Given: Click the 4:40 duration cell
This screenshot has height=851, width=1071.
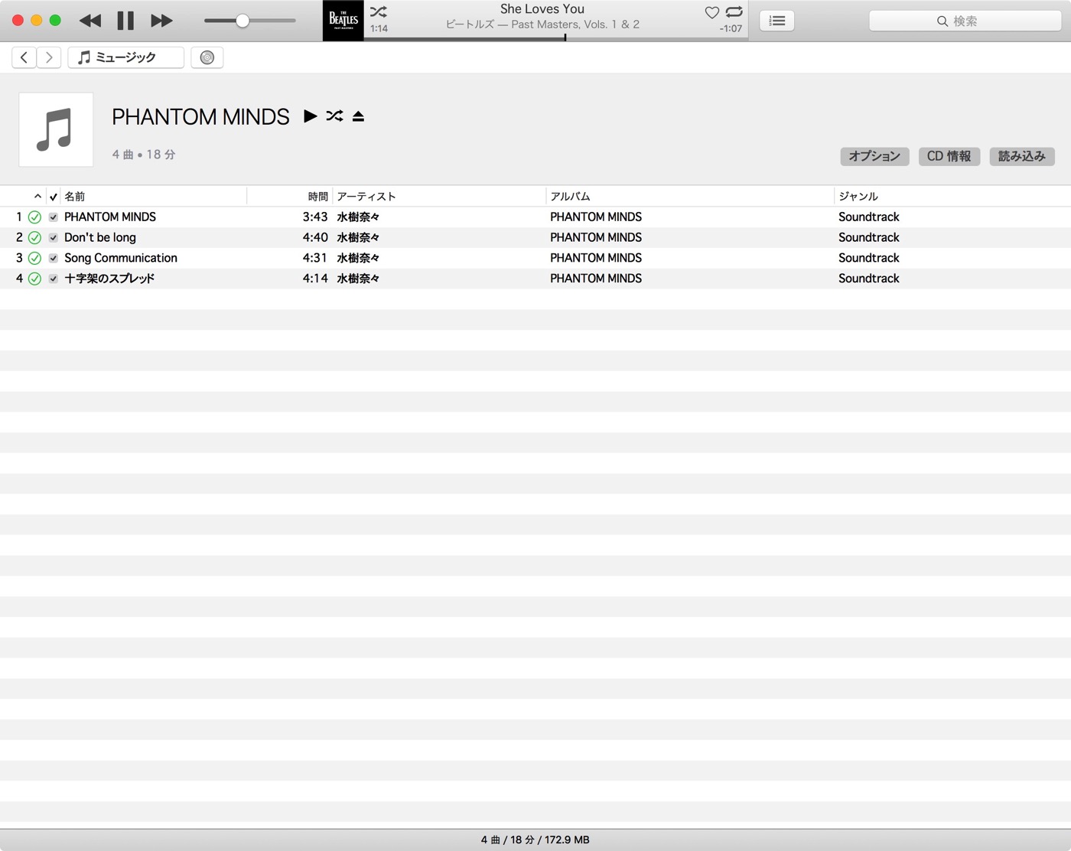Looking at the screenshot, I should coord(315,238).
